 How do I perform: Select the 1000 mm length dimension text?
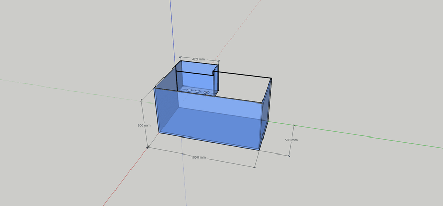(198, 157)
